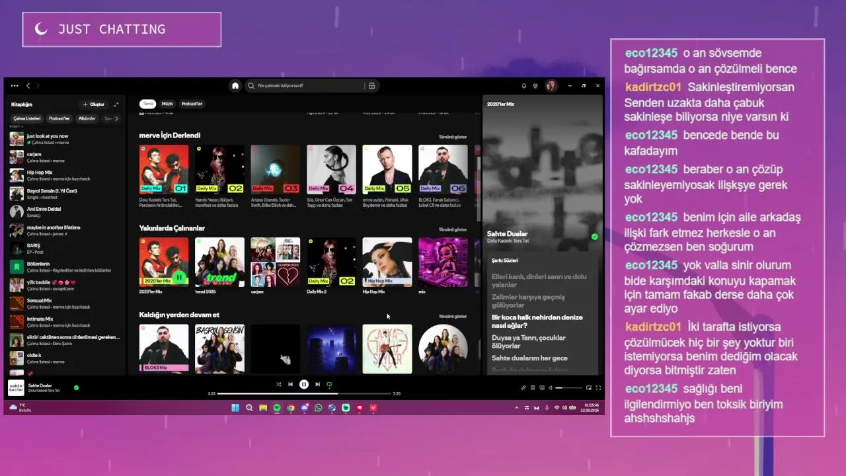The image size is (846, 476).
Task: Open BARIŞ EP in library
Action: coord(65,249)
